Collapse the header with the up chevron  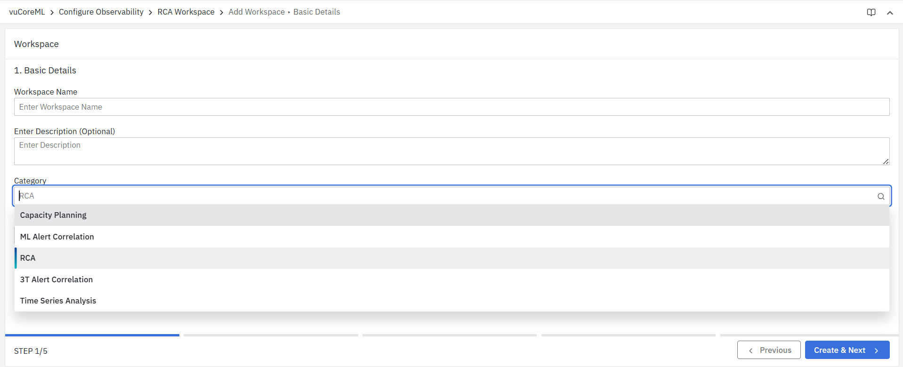[x=890, y=13]
